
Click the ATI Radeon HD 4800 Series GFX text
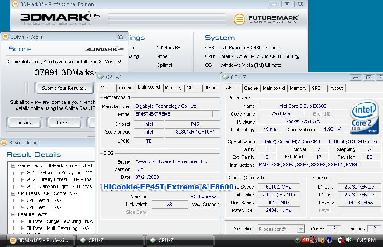[x=250, y=48]
